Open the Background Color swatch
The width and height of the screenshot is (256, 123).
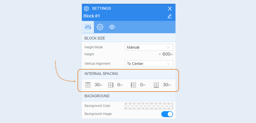click(x=149, y=106)
